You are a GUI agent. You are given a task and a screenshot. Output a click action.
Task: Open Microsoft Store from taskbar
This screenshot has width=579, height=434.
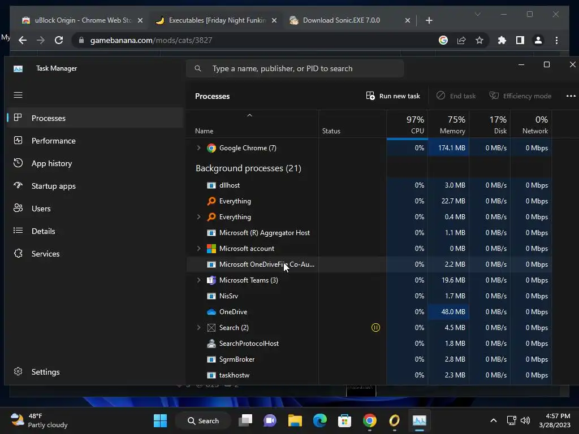(x=344, y=420)
